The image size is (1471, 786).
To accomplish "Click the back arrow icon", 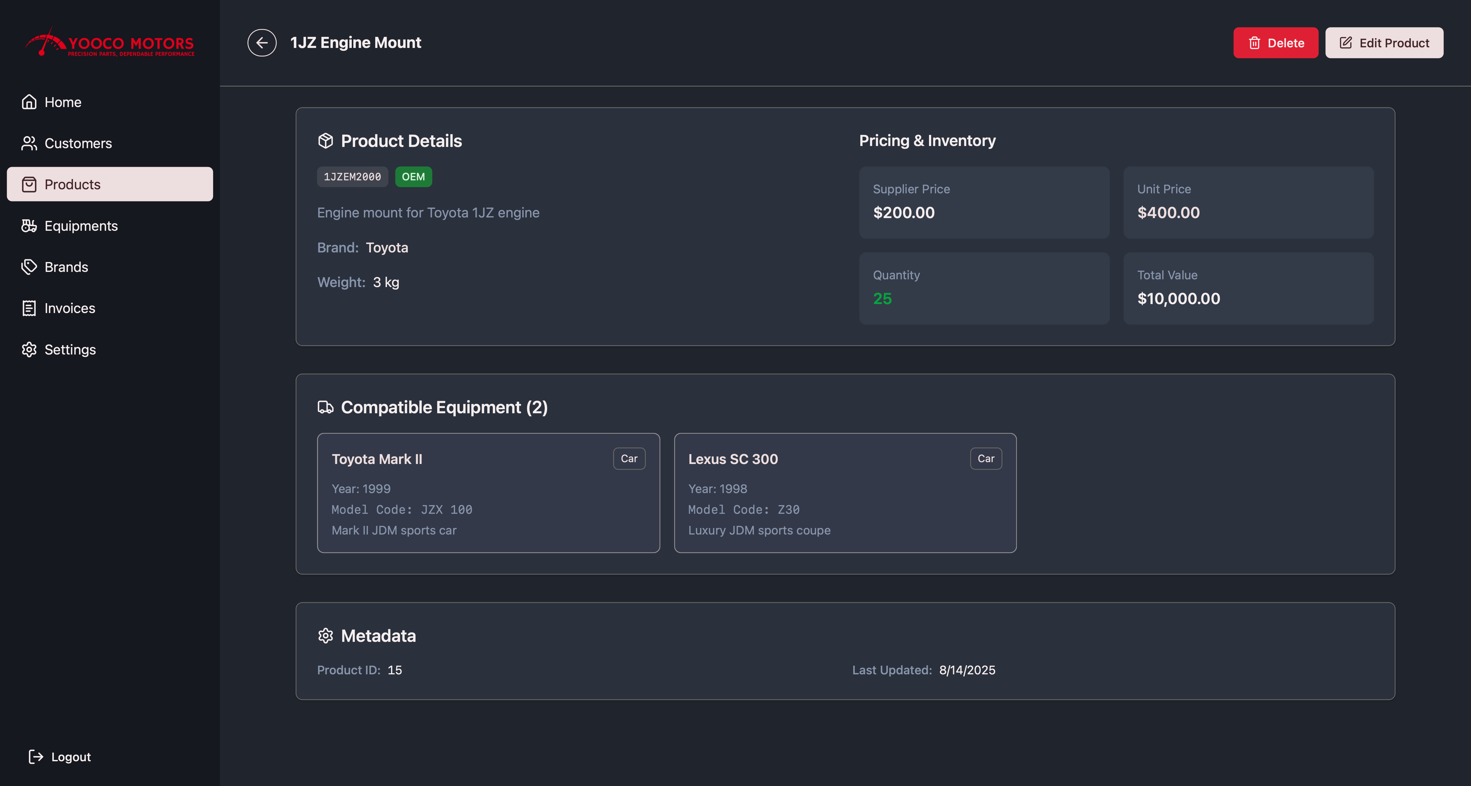I will pyautogui.click(x=261, y=43).
